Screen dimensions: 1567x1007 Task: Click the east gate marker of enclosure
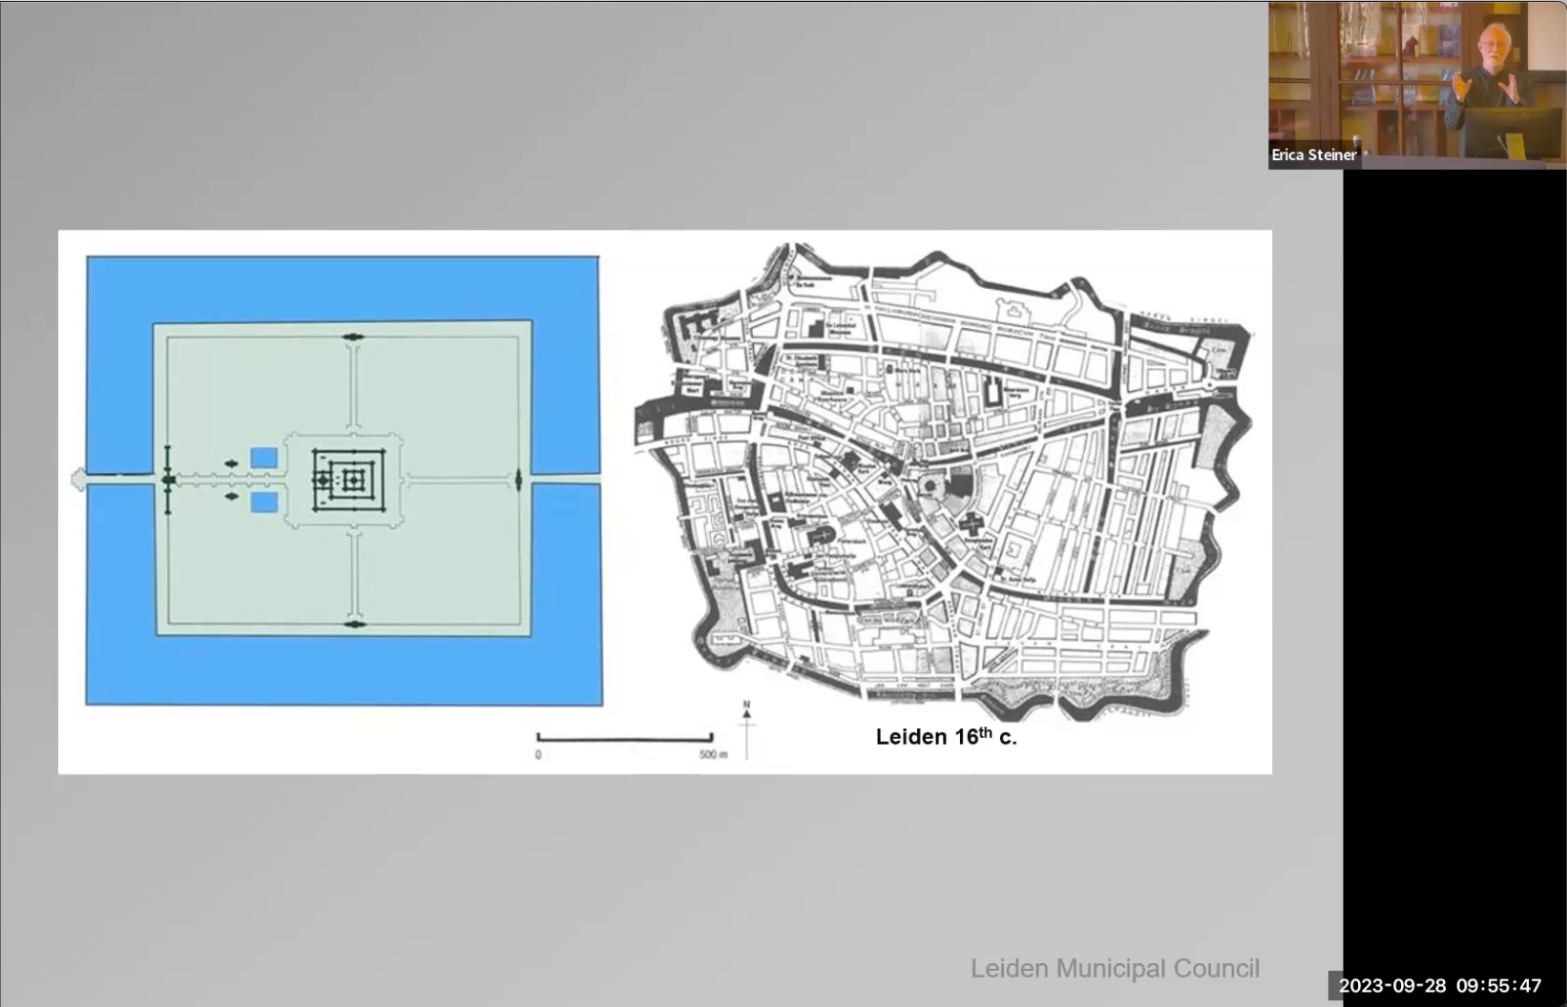[518, 480]
